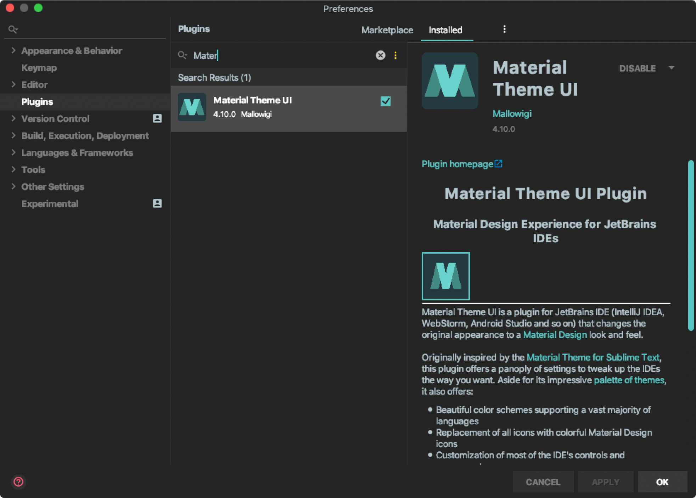
Task: Switch to the Marketplace tab
Action: point(387,30)
